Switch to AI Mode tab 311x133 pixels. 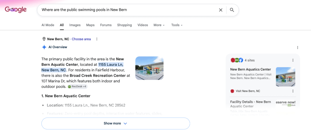(48, 25)
